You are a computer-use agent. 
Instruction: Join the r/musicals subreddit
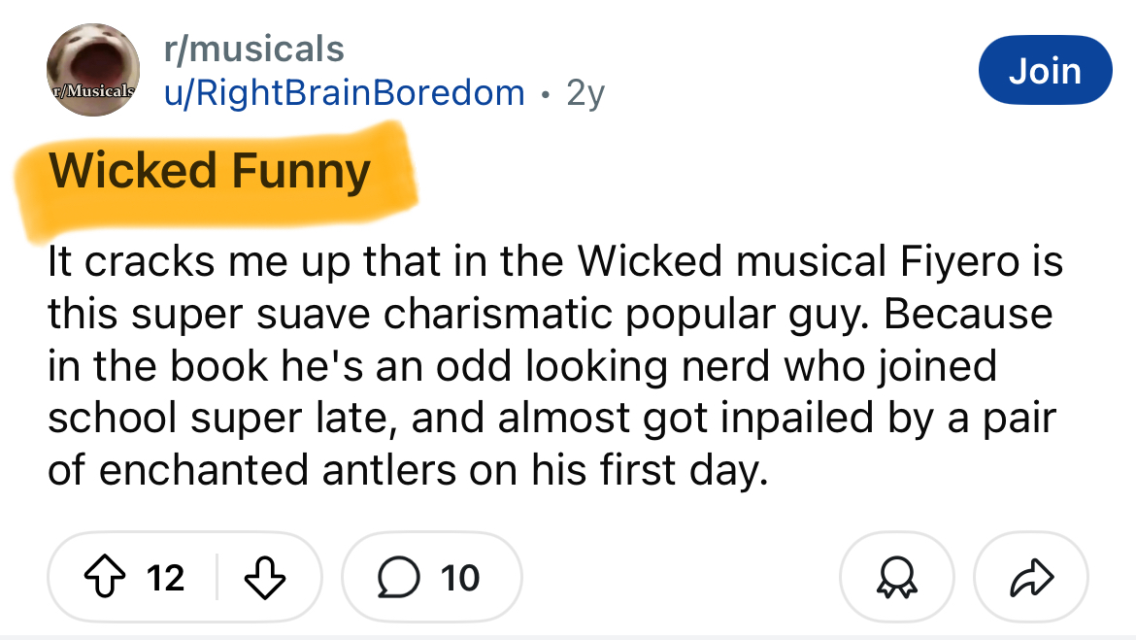(x=1046, y=69)
